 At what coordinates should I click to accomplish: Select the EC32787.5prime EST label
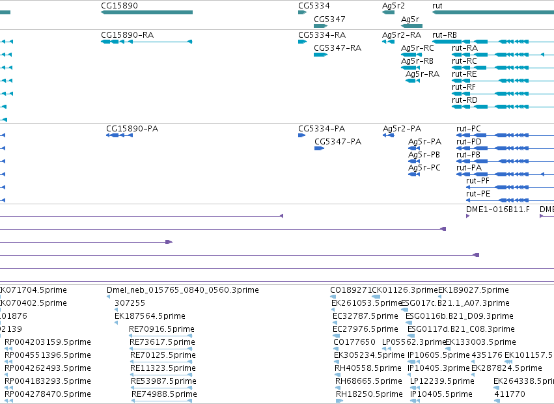365,316
